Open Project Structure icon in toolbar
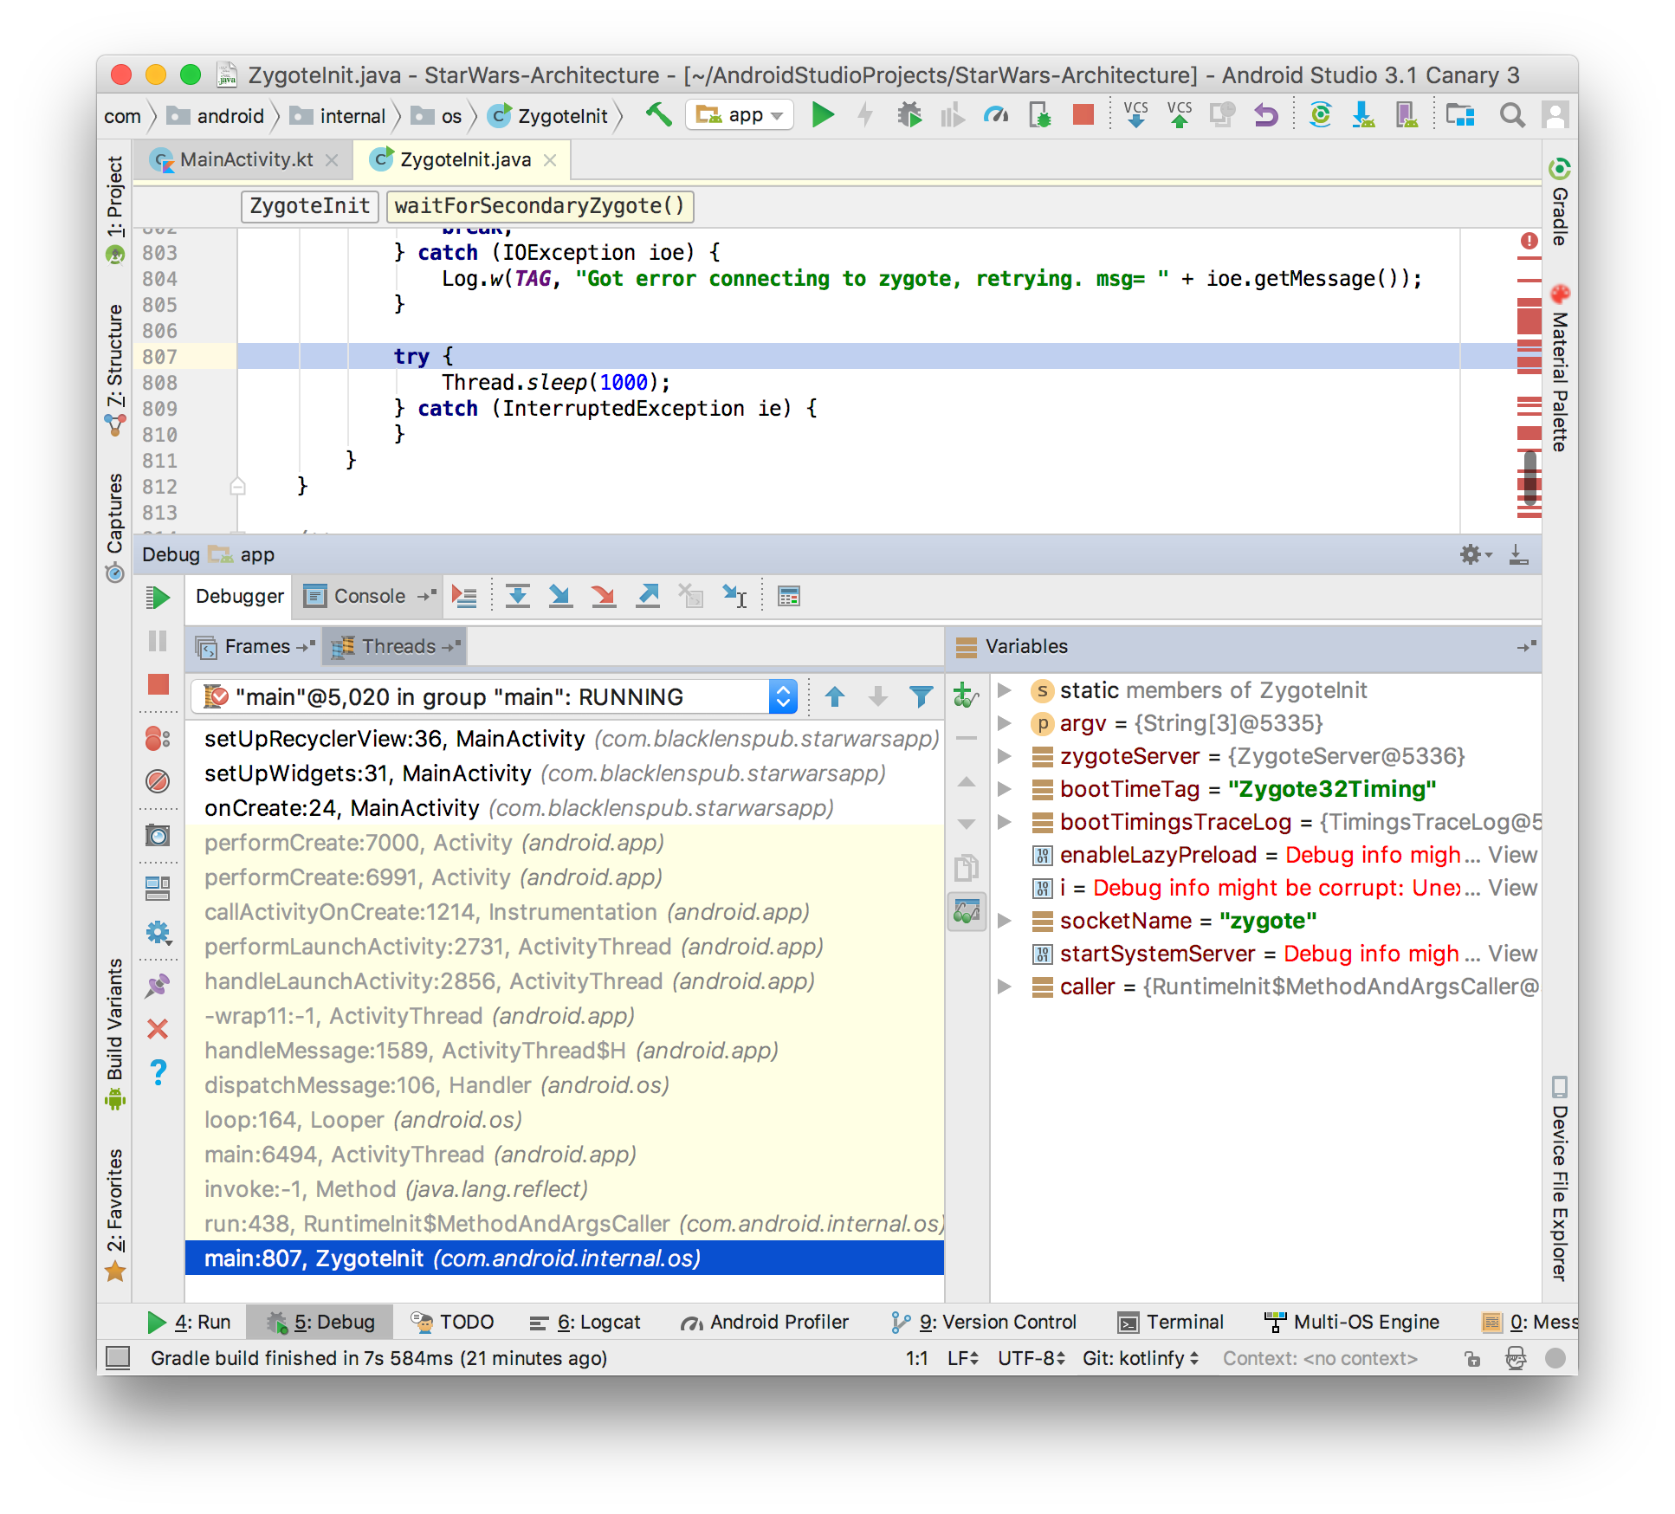 pyautogui.click(x=1460, y=114)
